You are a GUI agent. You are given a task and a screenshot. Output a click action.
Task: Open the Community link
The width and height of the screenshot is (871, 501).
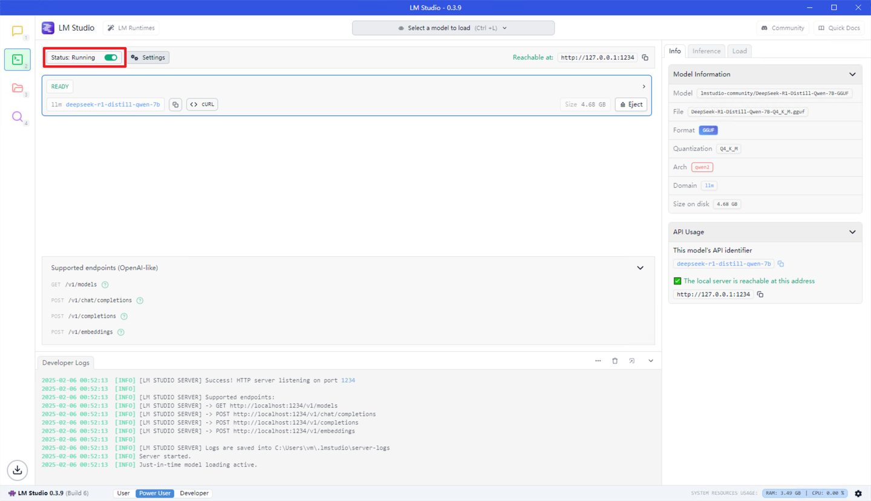tap(783, 28)
